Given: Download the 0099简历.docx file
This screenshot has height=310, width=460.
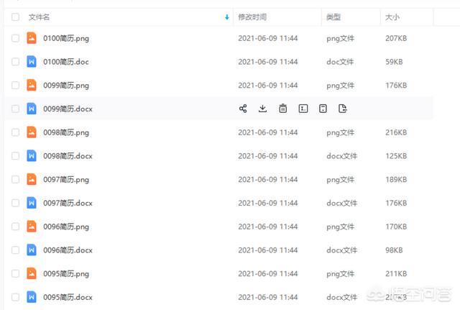Looking at the screenshot, I should point(262,109).
